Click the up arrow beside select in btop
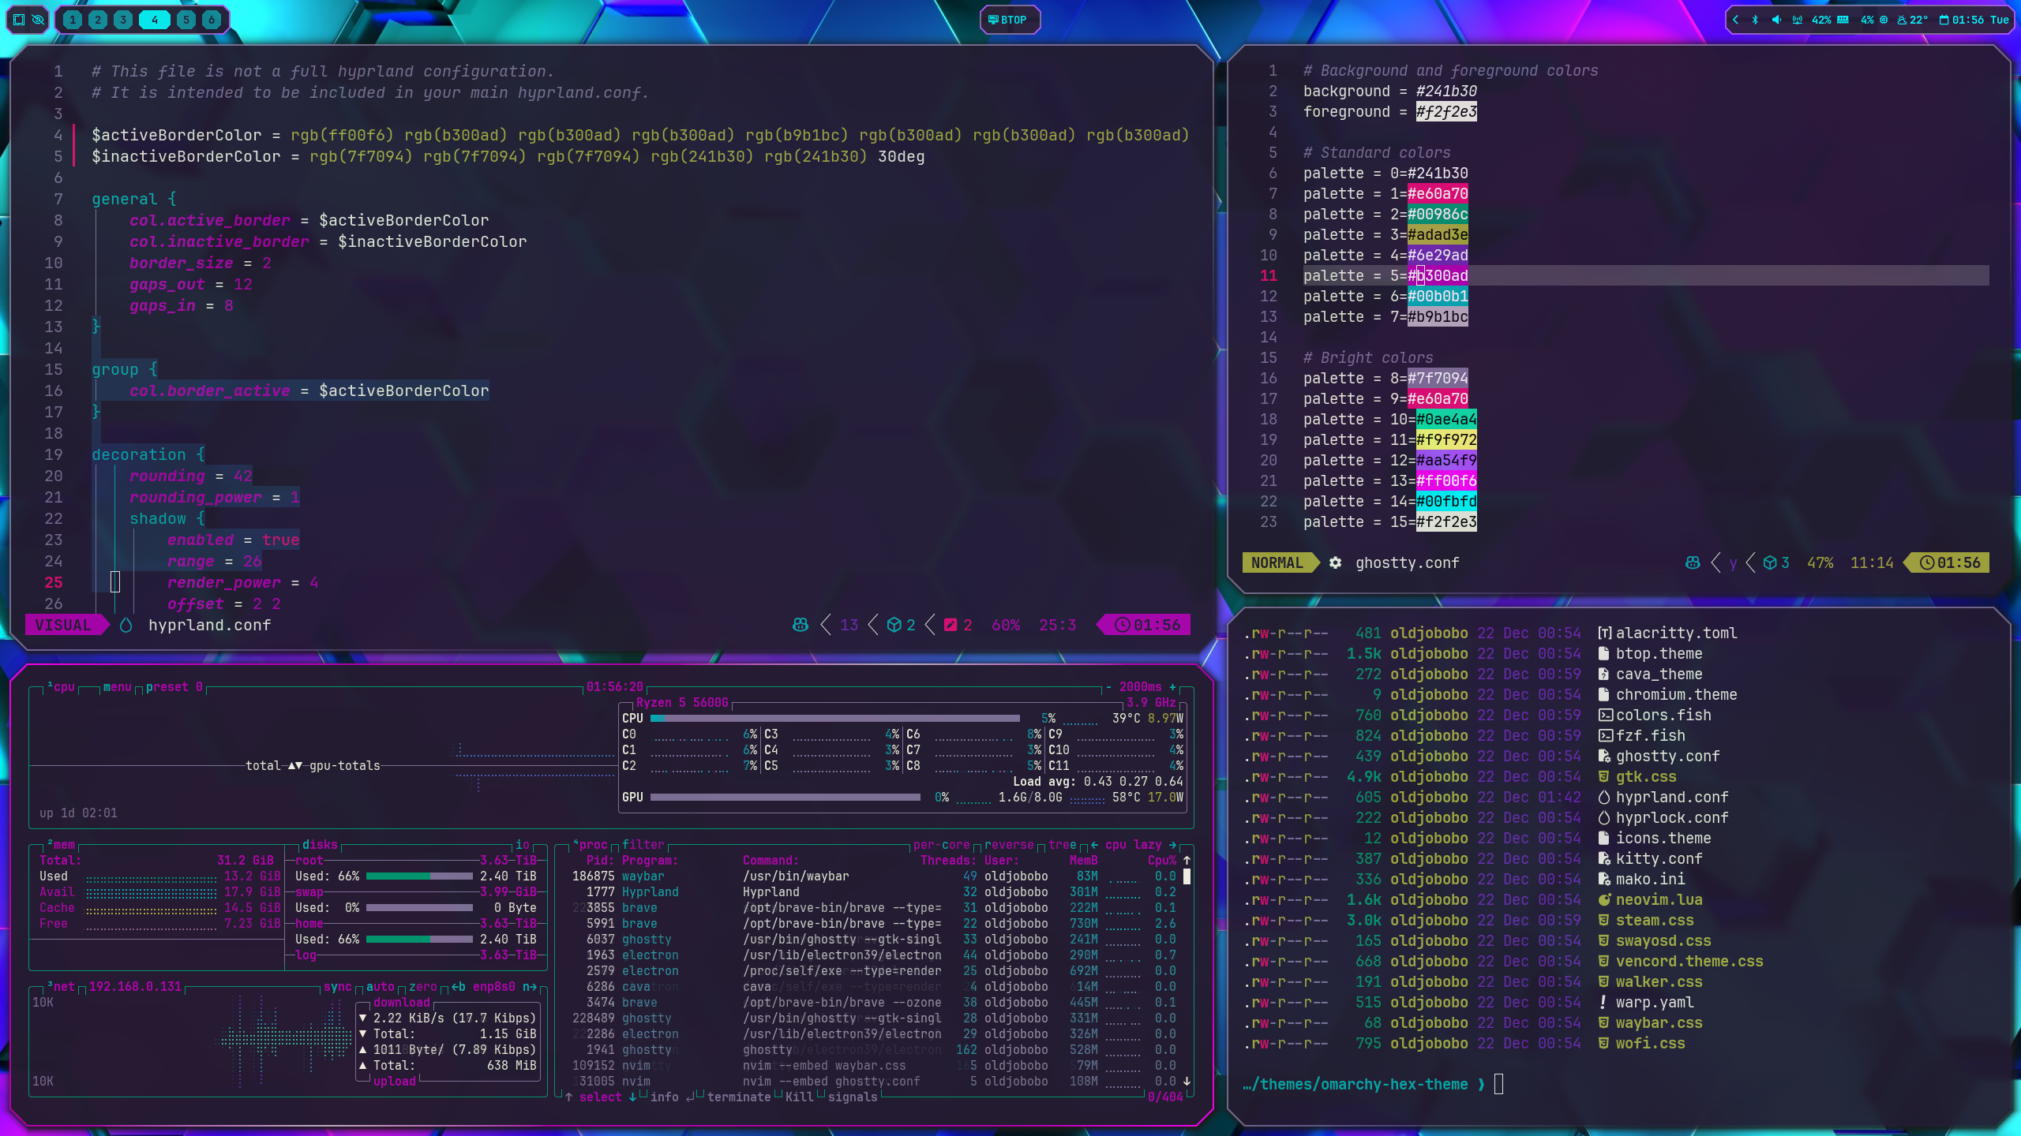The width and height of the screenshot is (2021, 1136). [x=568, y=1097]
